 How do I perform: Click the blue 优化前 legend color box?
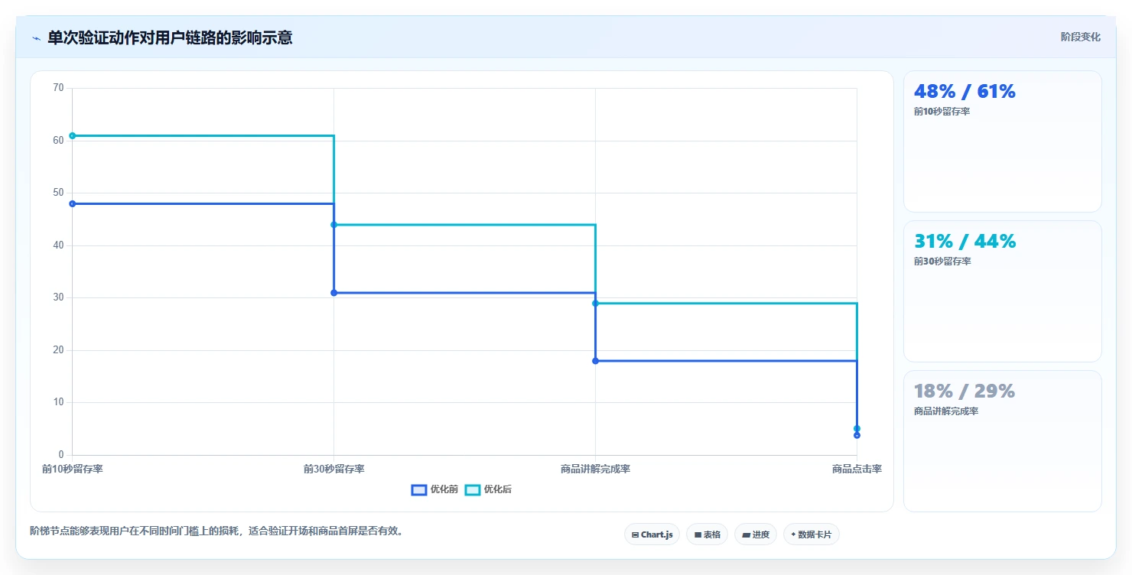(418, 489)
